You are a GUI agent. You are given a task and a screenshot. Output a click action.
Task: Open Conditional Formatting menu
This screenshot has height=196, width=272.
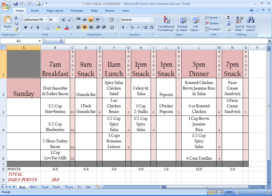[x=166, y=24]
